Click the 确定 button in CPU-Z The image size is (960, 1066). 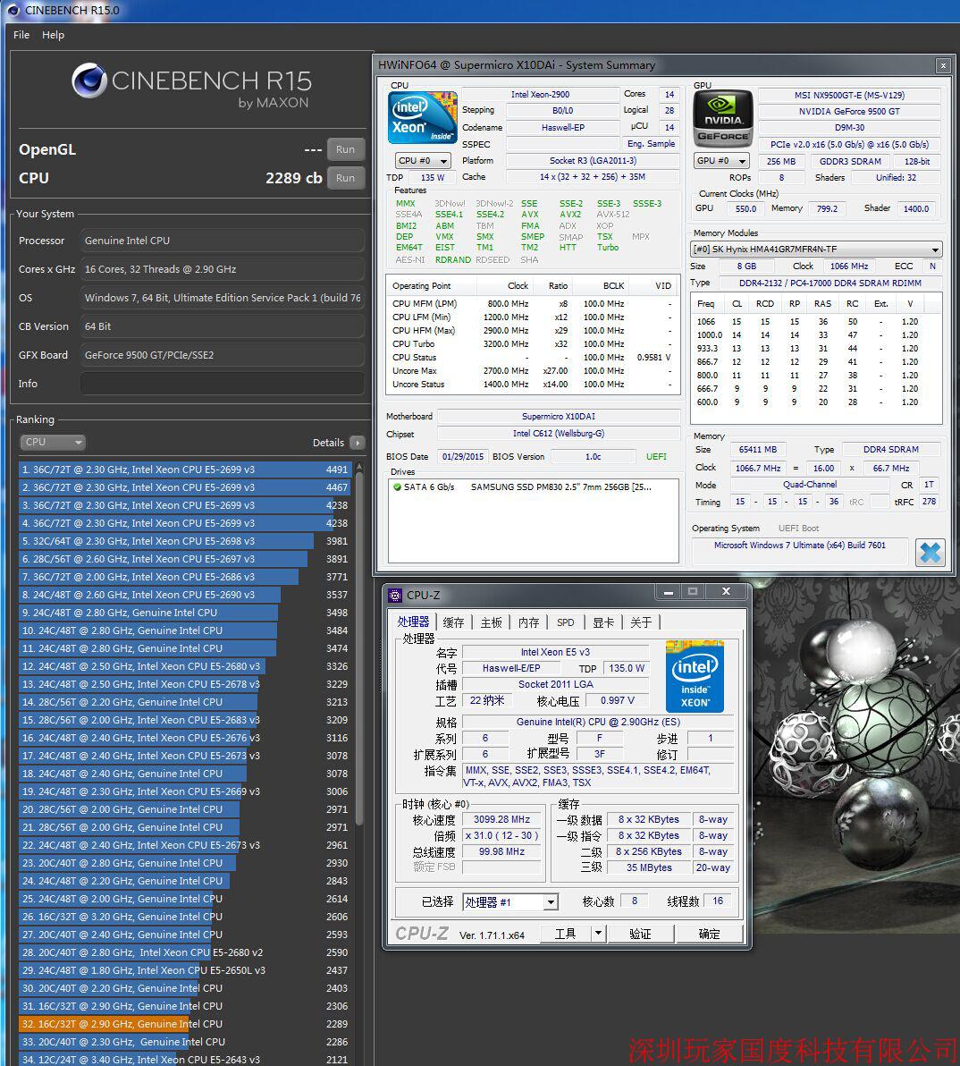pyautogui.click(x=710, y=934)
